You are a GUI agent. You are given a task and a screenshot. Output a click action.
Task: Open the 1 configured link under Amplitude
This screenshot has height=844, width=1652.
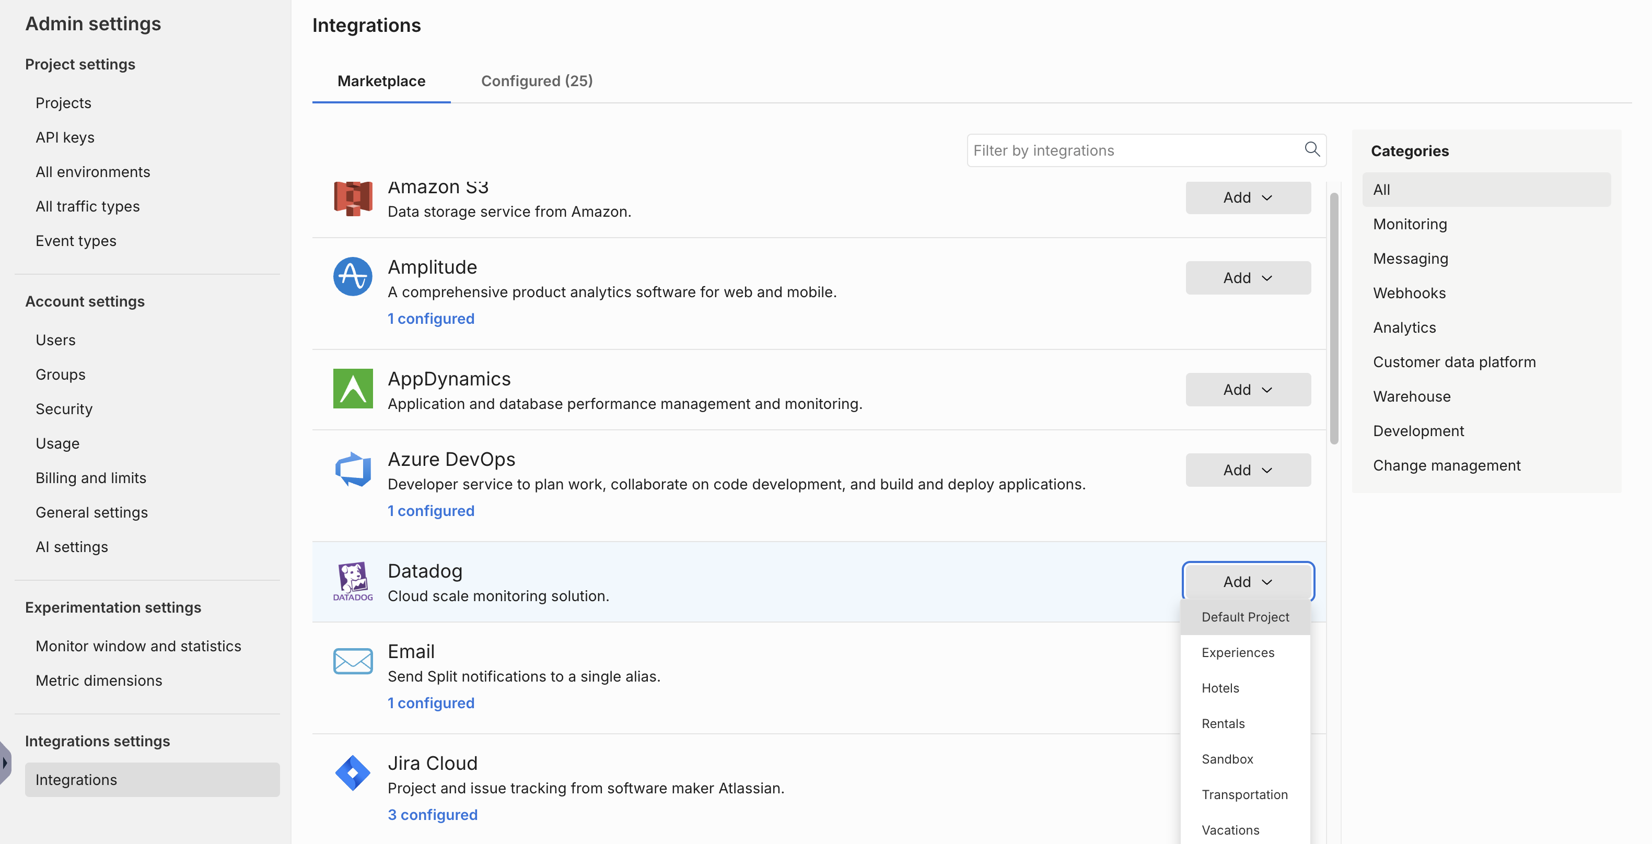[431, 319]
